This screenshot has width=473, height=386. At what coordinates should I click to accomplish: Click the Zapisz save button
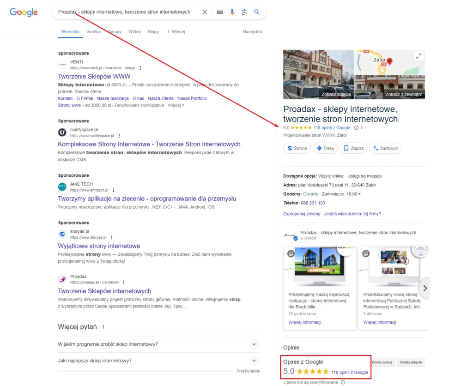[353, 148]
